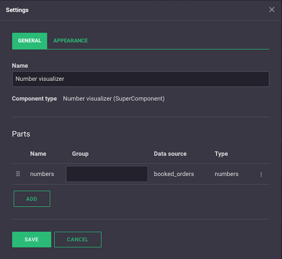Click the Data source column header
The image size is (282, 259).
170,154
